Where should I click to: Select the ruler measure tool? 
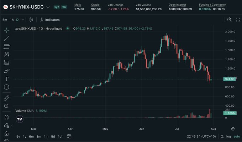pos(6,98)
